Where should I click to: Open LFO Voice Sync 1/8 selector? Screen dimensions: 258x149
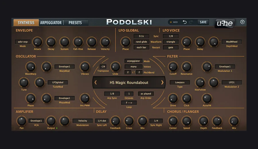click(171, 36)
